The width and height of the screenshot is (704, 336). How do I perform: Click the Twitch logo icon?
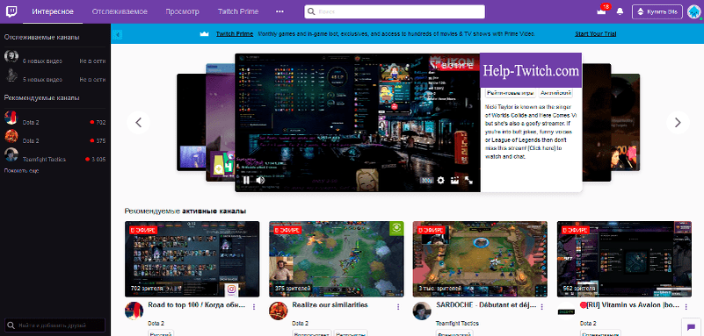point(11,11)
